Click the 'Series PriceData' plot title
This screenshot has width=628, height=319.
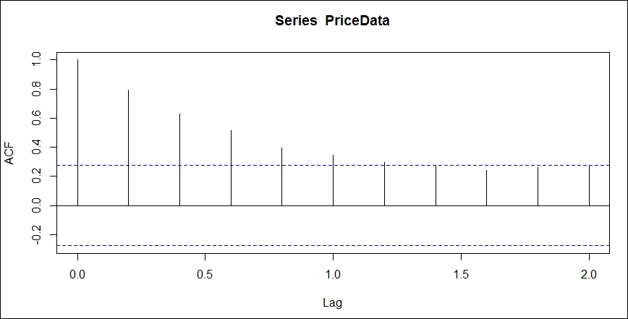(x=332, y=21)
